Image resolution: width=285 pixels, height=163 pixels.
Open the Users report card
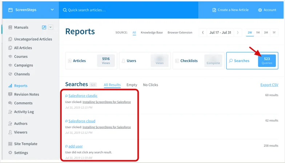(x=145, y=61)
